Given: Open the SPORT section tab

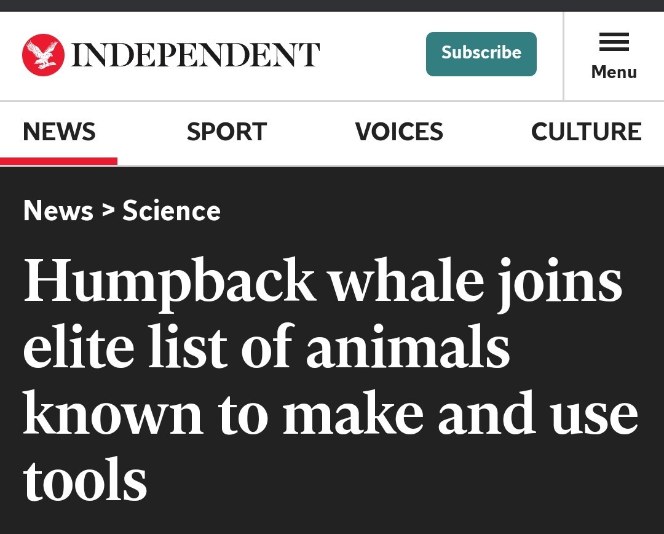Looking at the screenshot, I should coord(227,132).
